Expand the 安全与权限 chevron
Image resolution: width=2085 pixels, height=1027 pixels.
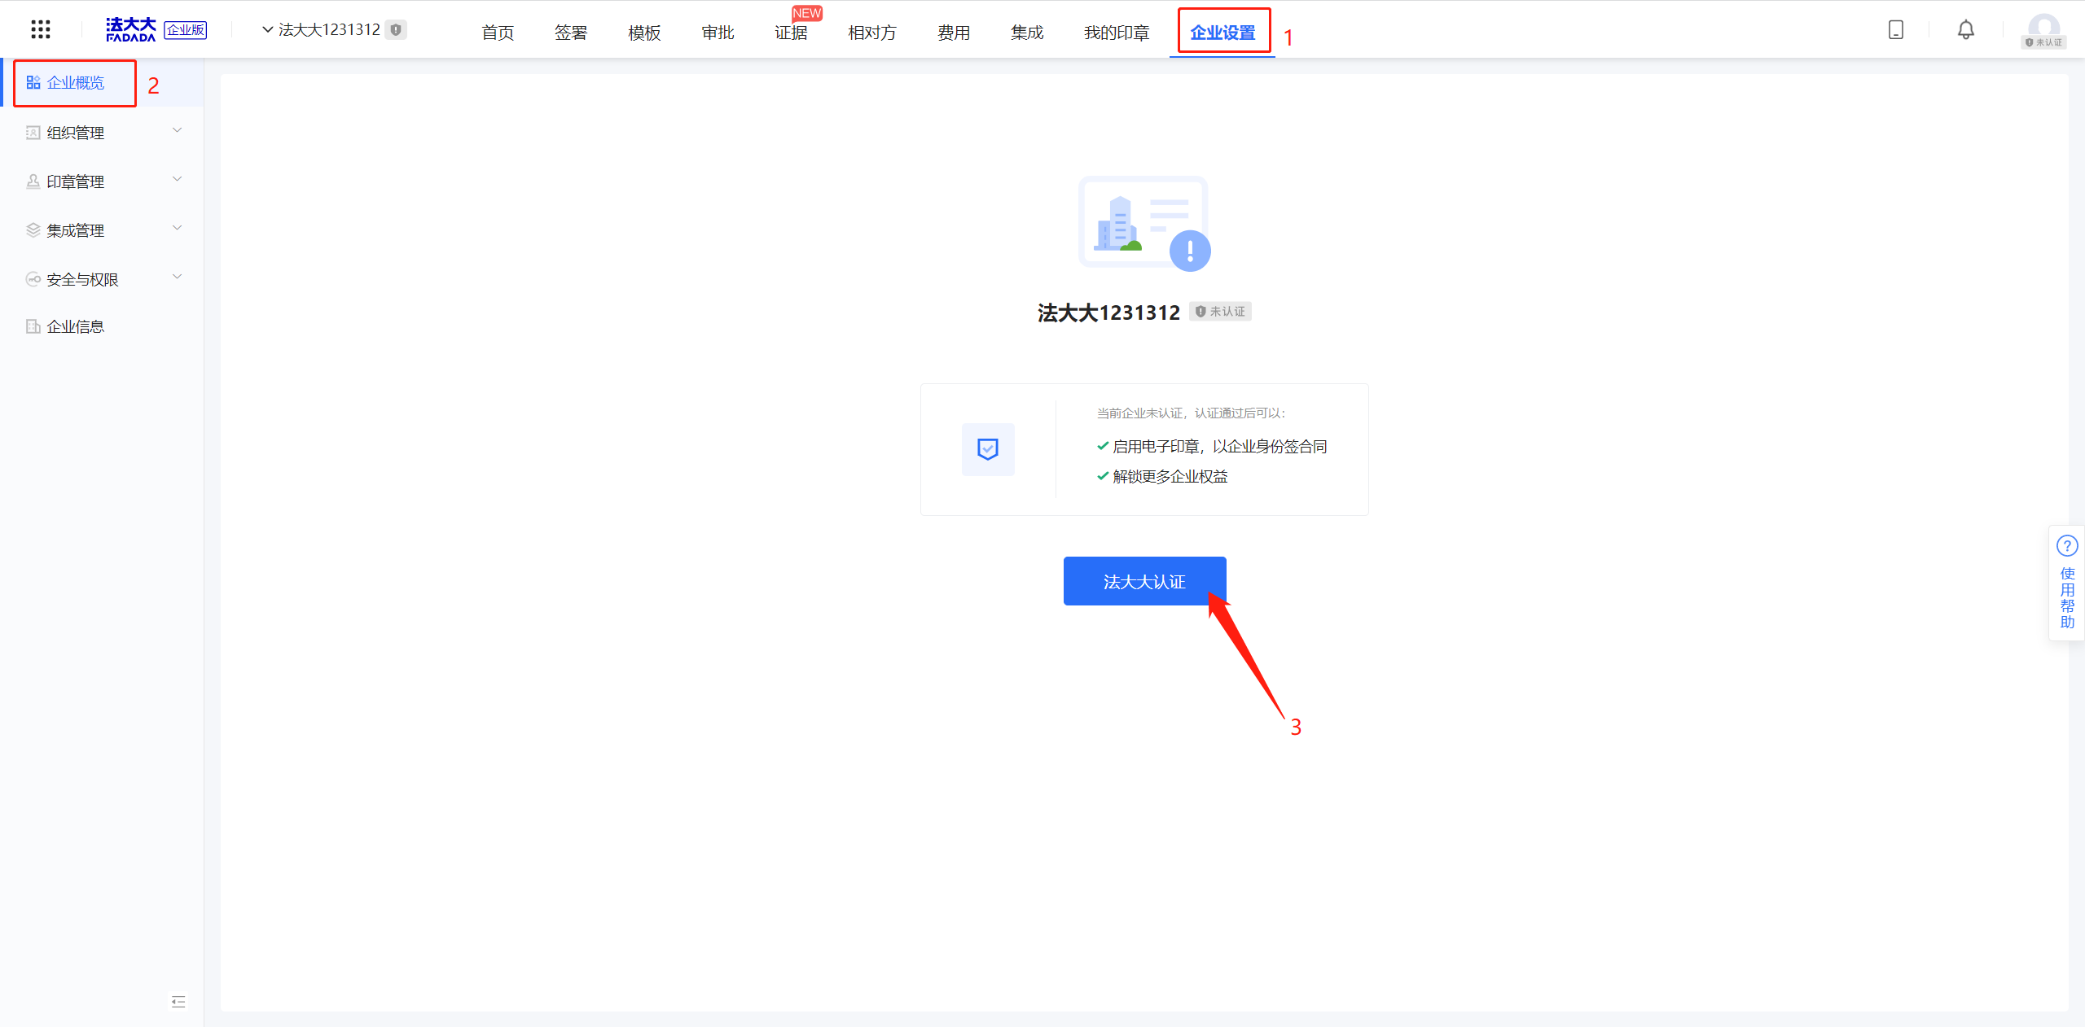click(x=178, y=277)
